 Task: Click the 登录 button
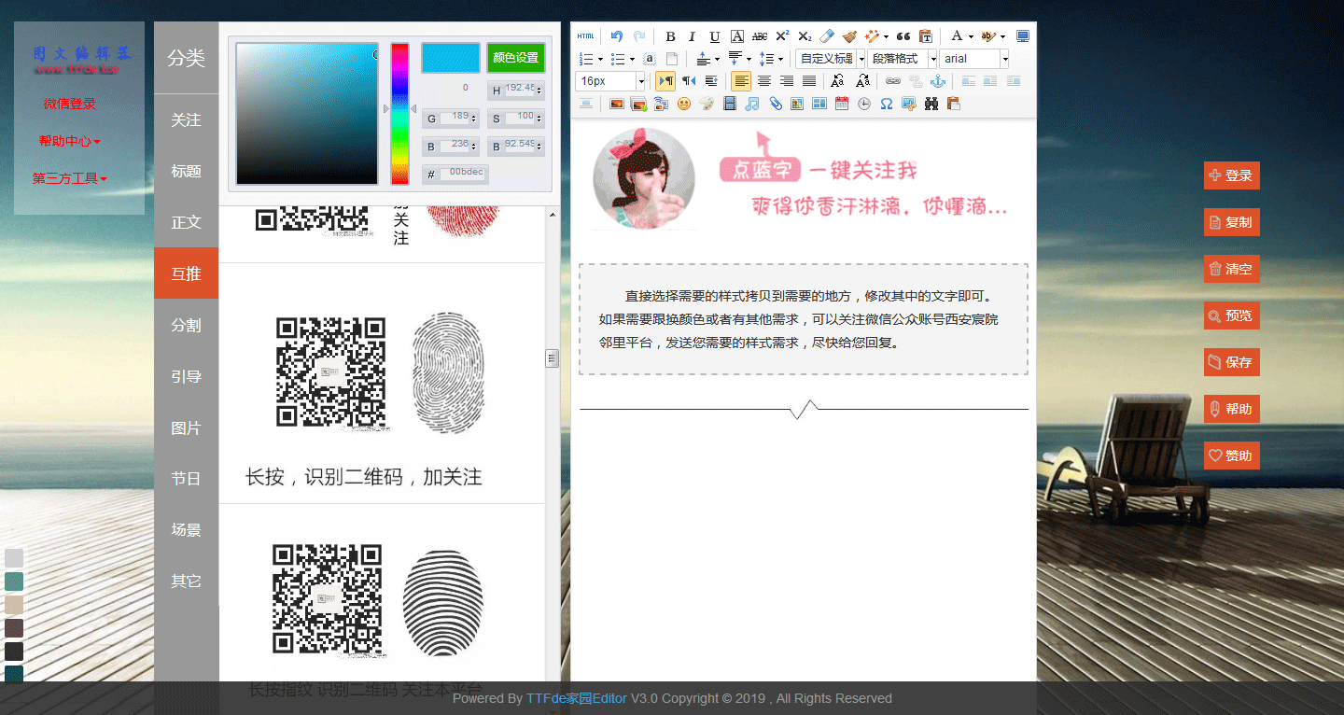pyautogui.click(x=1231, y=175)
